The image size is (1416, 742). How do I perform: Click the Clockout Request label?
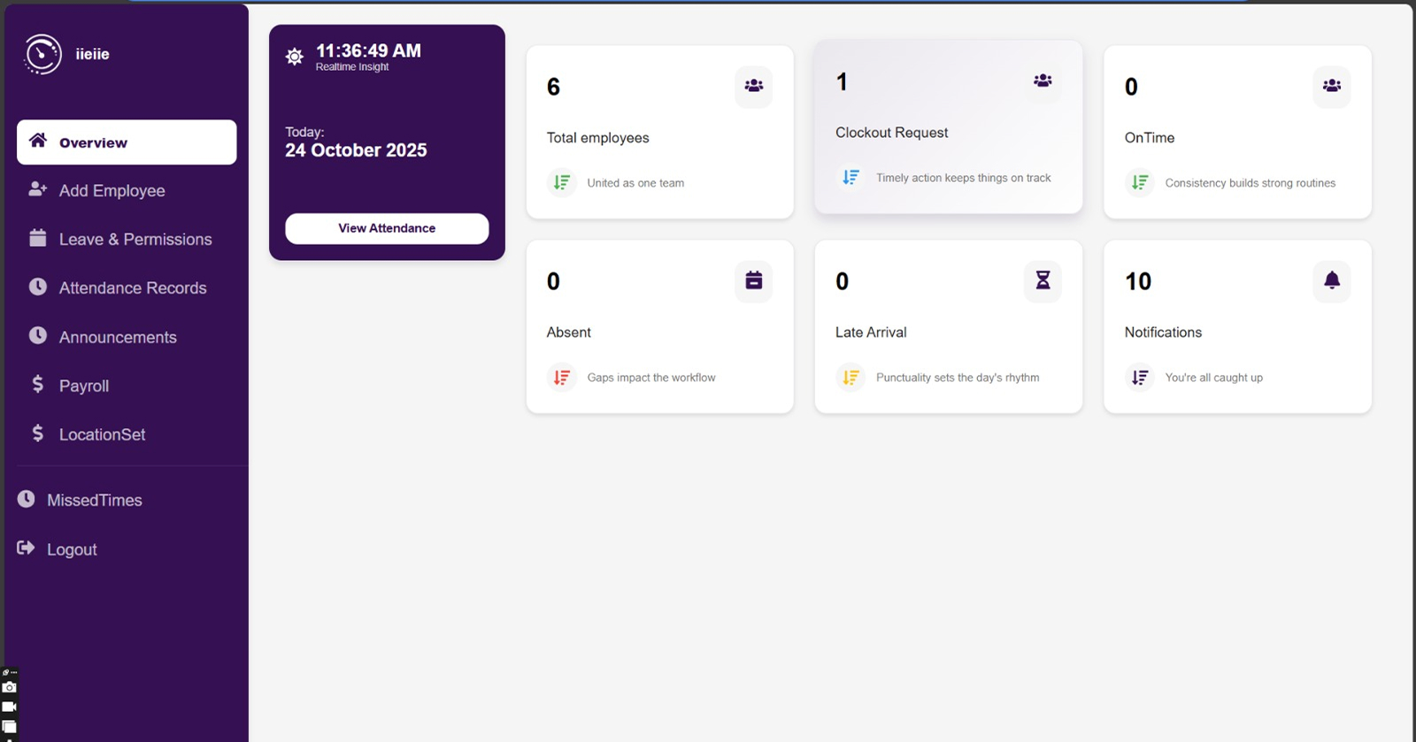[891, 133]
